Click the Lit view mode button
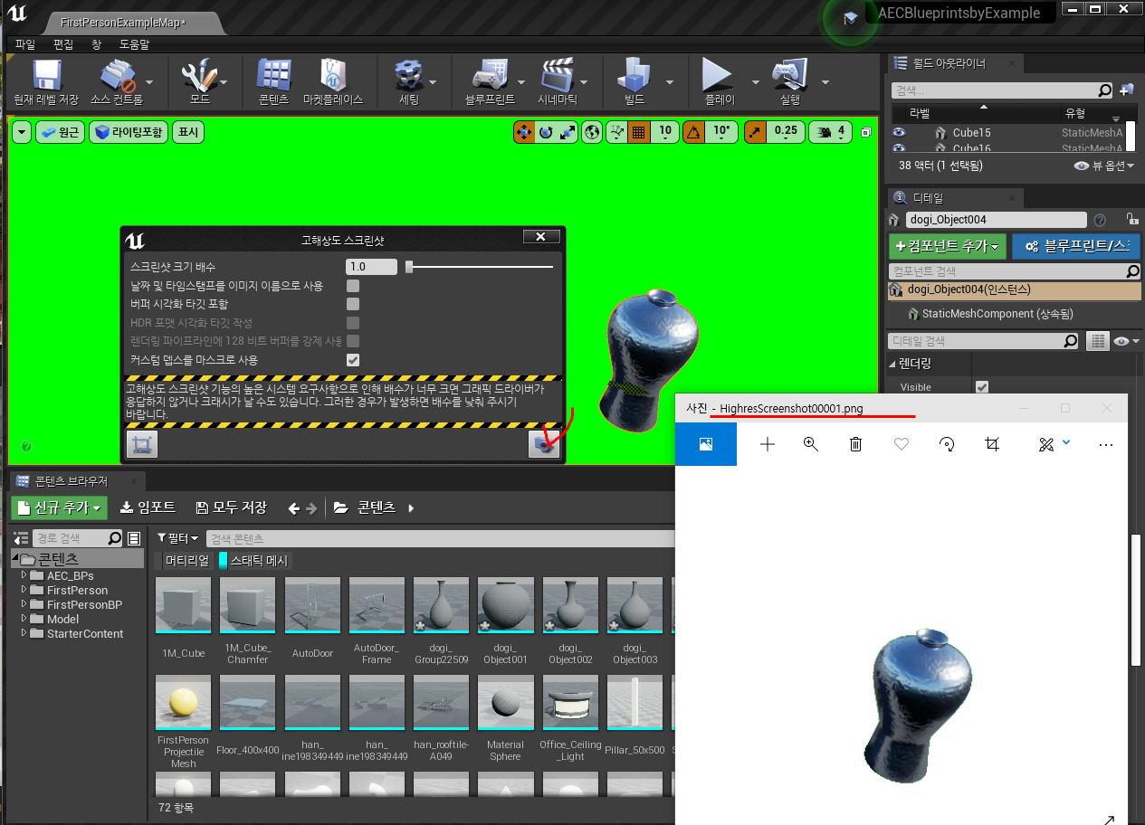The width and height of the screenshot is (1145, 825). pyautogui.click(x=129, y=132)
